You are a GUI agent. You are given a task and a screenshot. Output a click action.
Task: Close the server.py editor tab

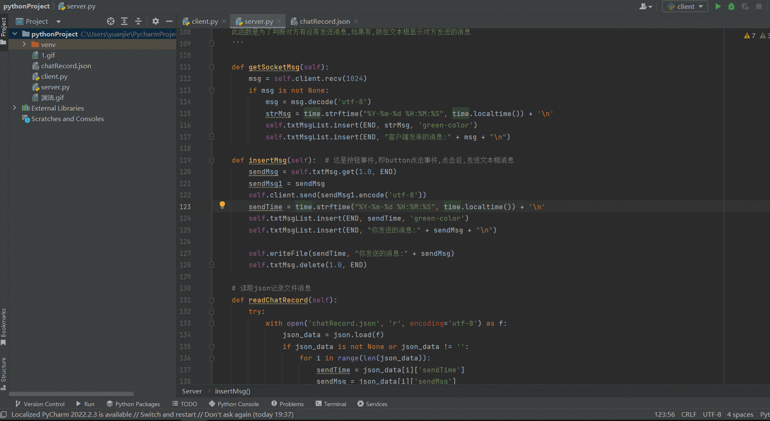click(x=279, y=21)
